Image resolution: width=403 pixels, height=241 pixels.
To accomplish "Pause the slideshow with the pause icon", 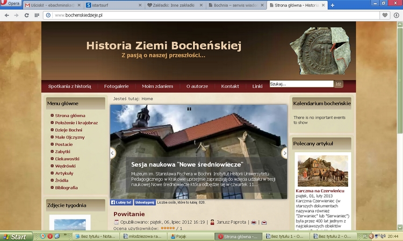I will (x=189, y=109).
